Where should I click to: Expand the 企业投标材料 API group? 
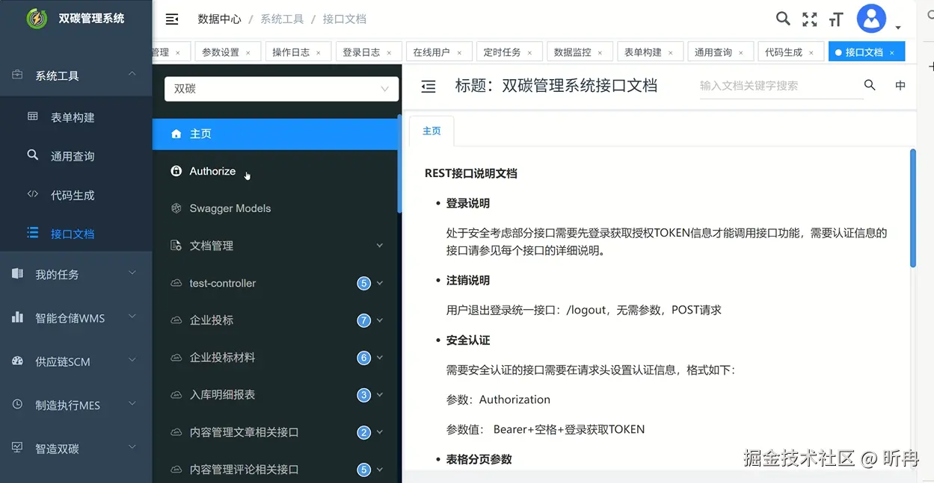[275, 358]
